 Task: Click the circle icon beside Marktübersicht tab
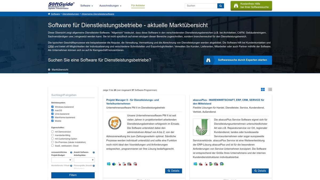(49, 70)
